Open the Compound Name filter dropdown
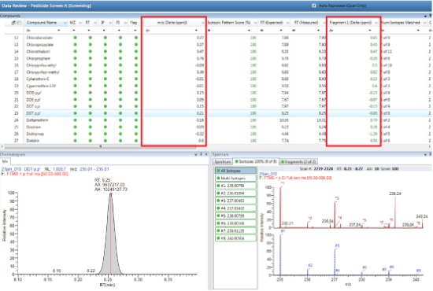Image resolution: width=433 pixels, height=291 pixels. [58, 31]
